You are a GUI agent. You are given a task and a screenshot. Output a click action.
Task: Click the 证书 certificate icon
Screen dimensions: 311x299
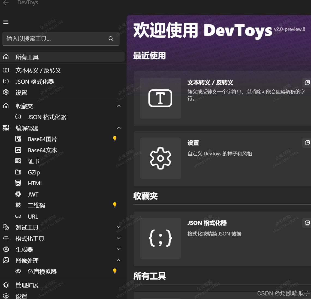click(18, 161)
